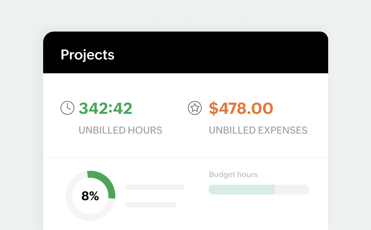Select the orange $478.00 expenses amount
371x230 pixels.
241,108
